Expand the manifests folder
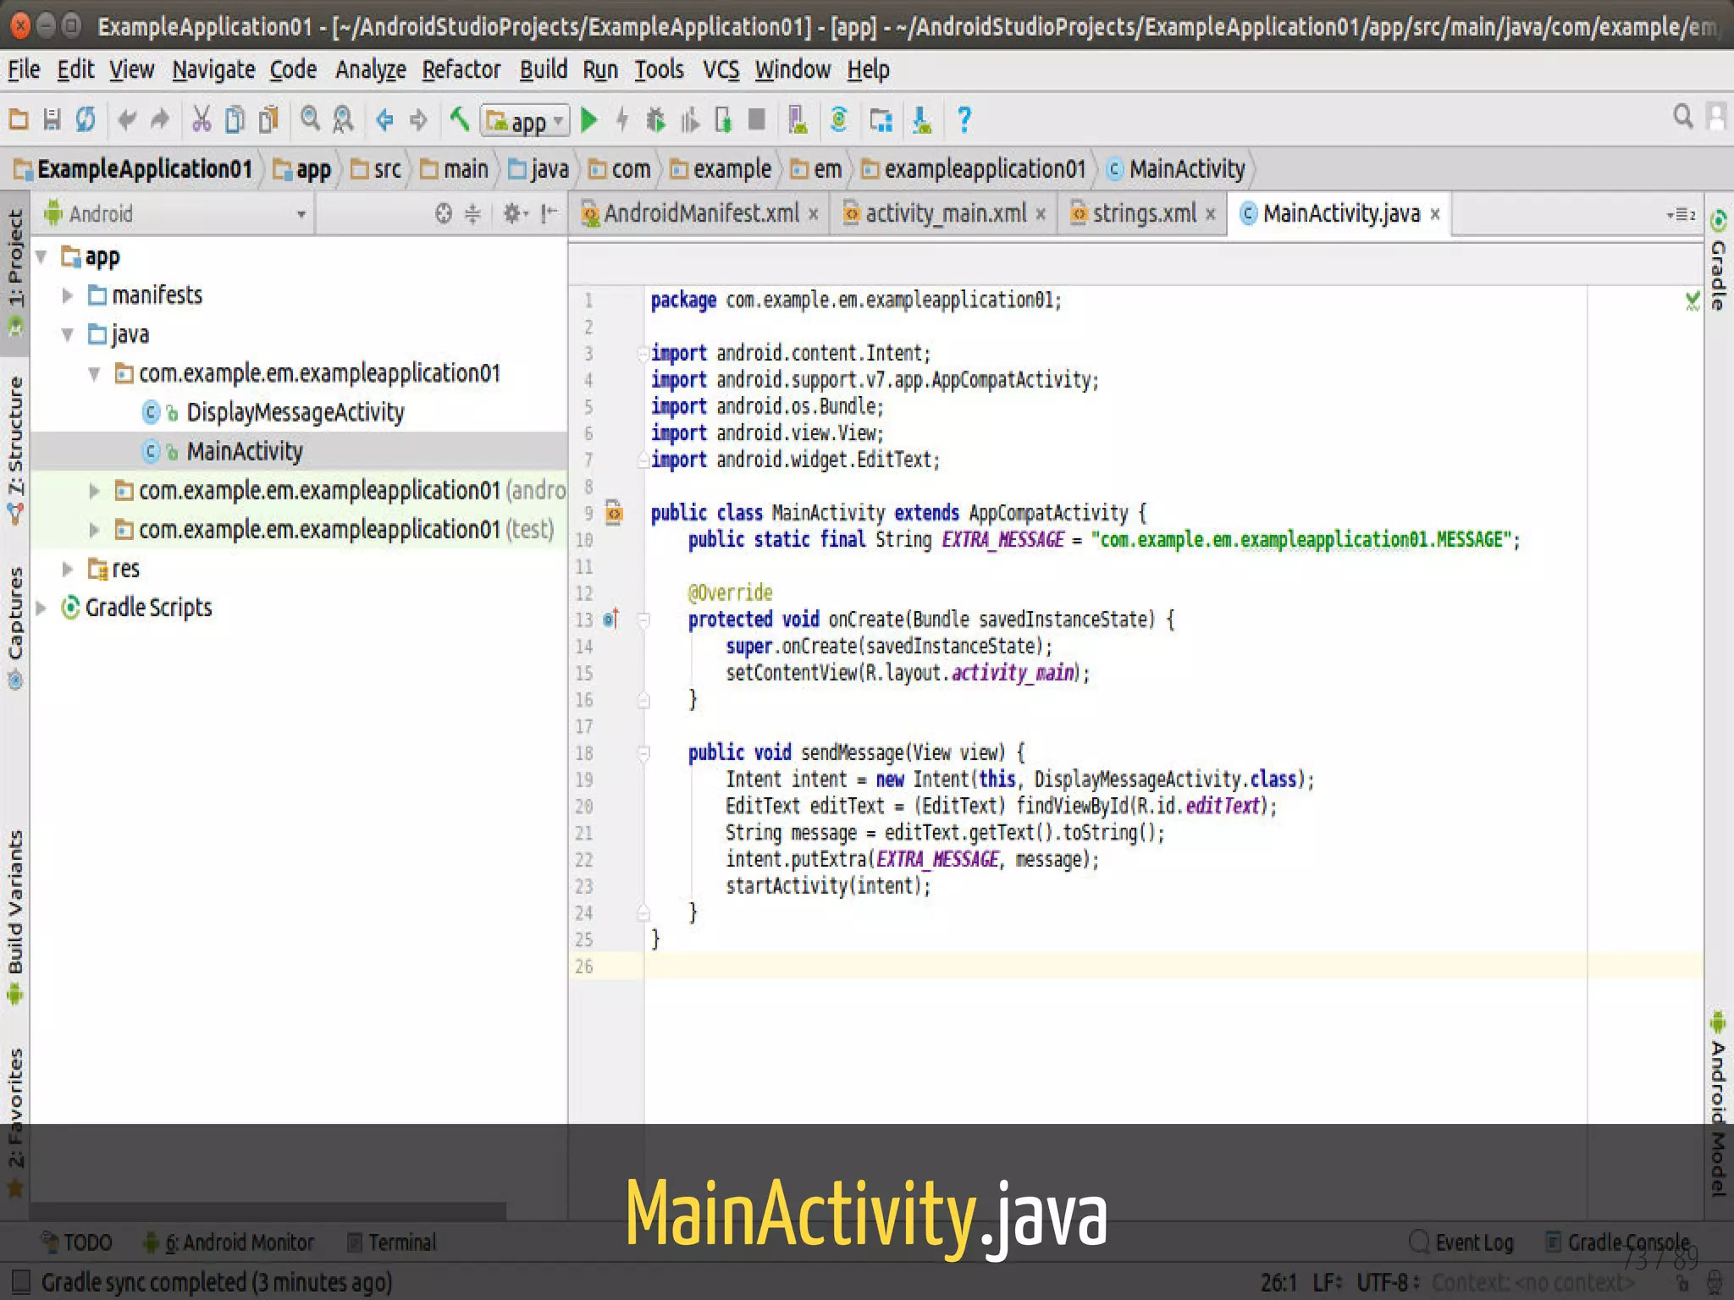This screenshot has width=1734, height=1300. pos(68,295)
